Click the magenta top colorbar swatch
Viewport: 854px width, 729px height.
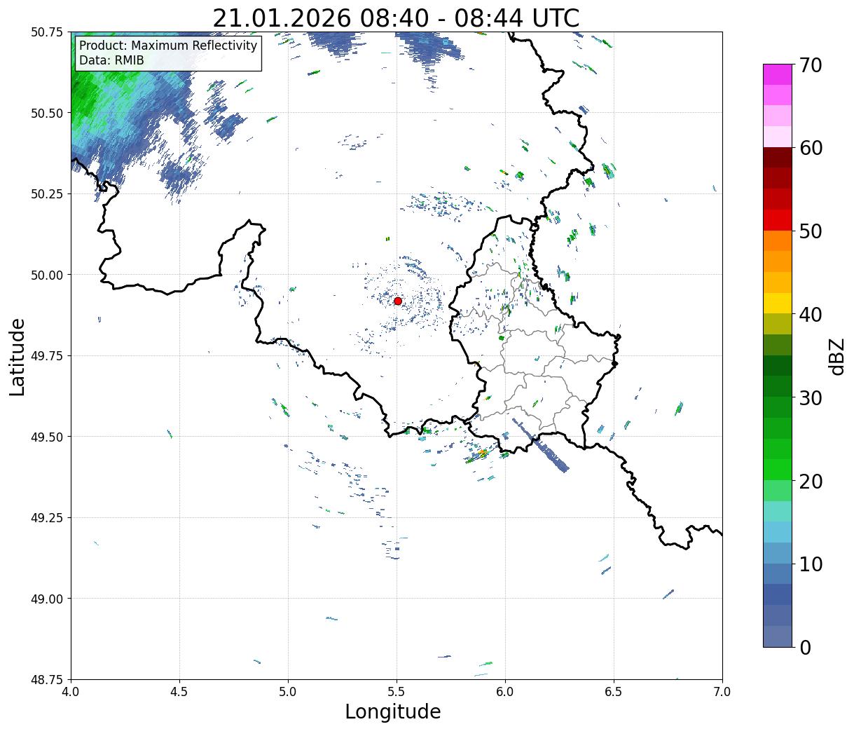(778, 74)
